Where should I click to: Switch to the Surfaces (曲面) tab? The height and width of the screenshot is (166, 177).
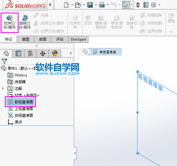tap(42, 39)
